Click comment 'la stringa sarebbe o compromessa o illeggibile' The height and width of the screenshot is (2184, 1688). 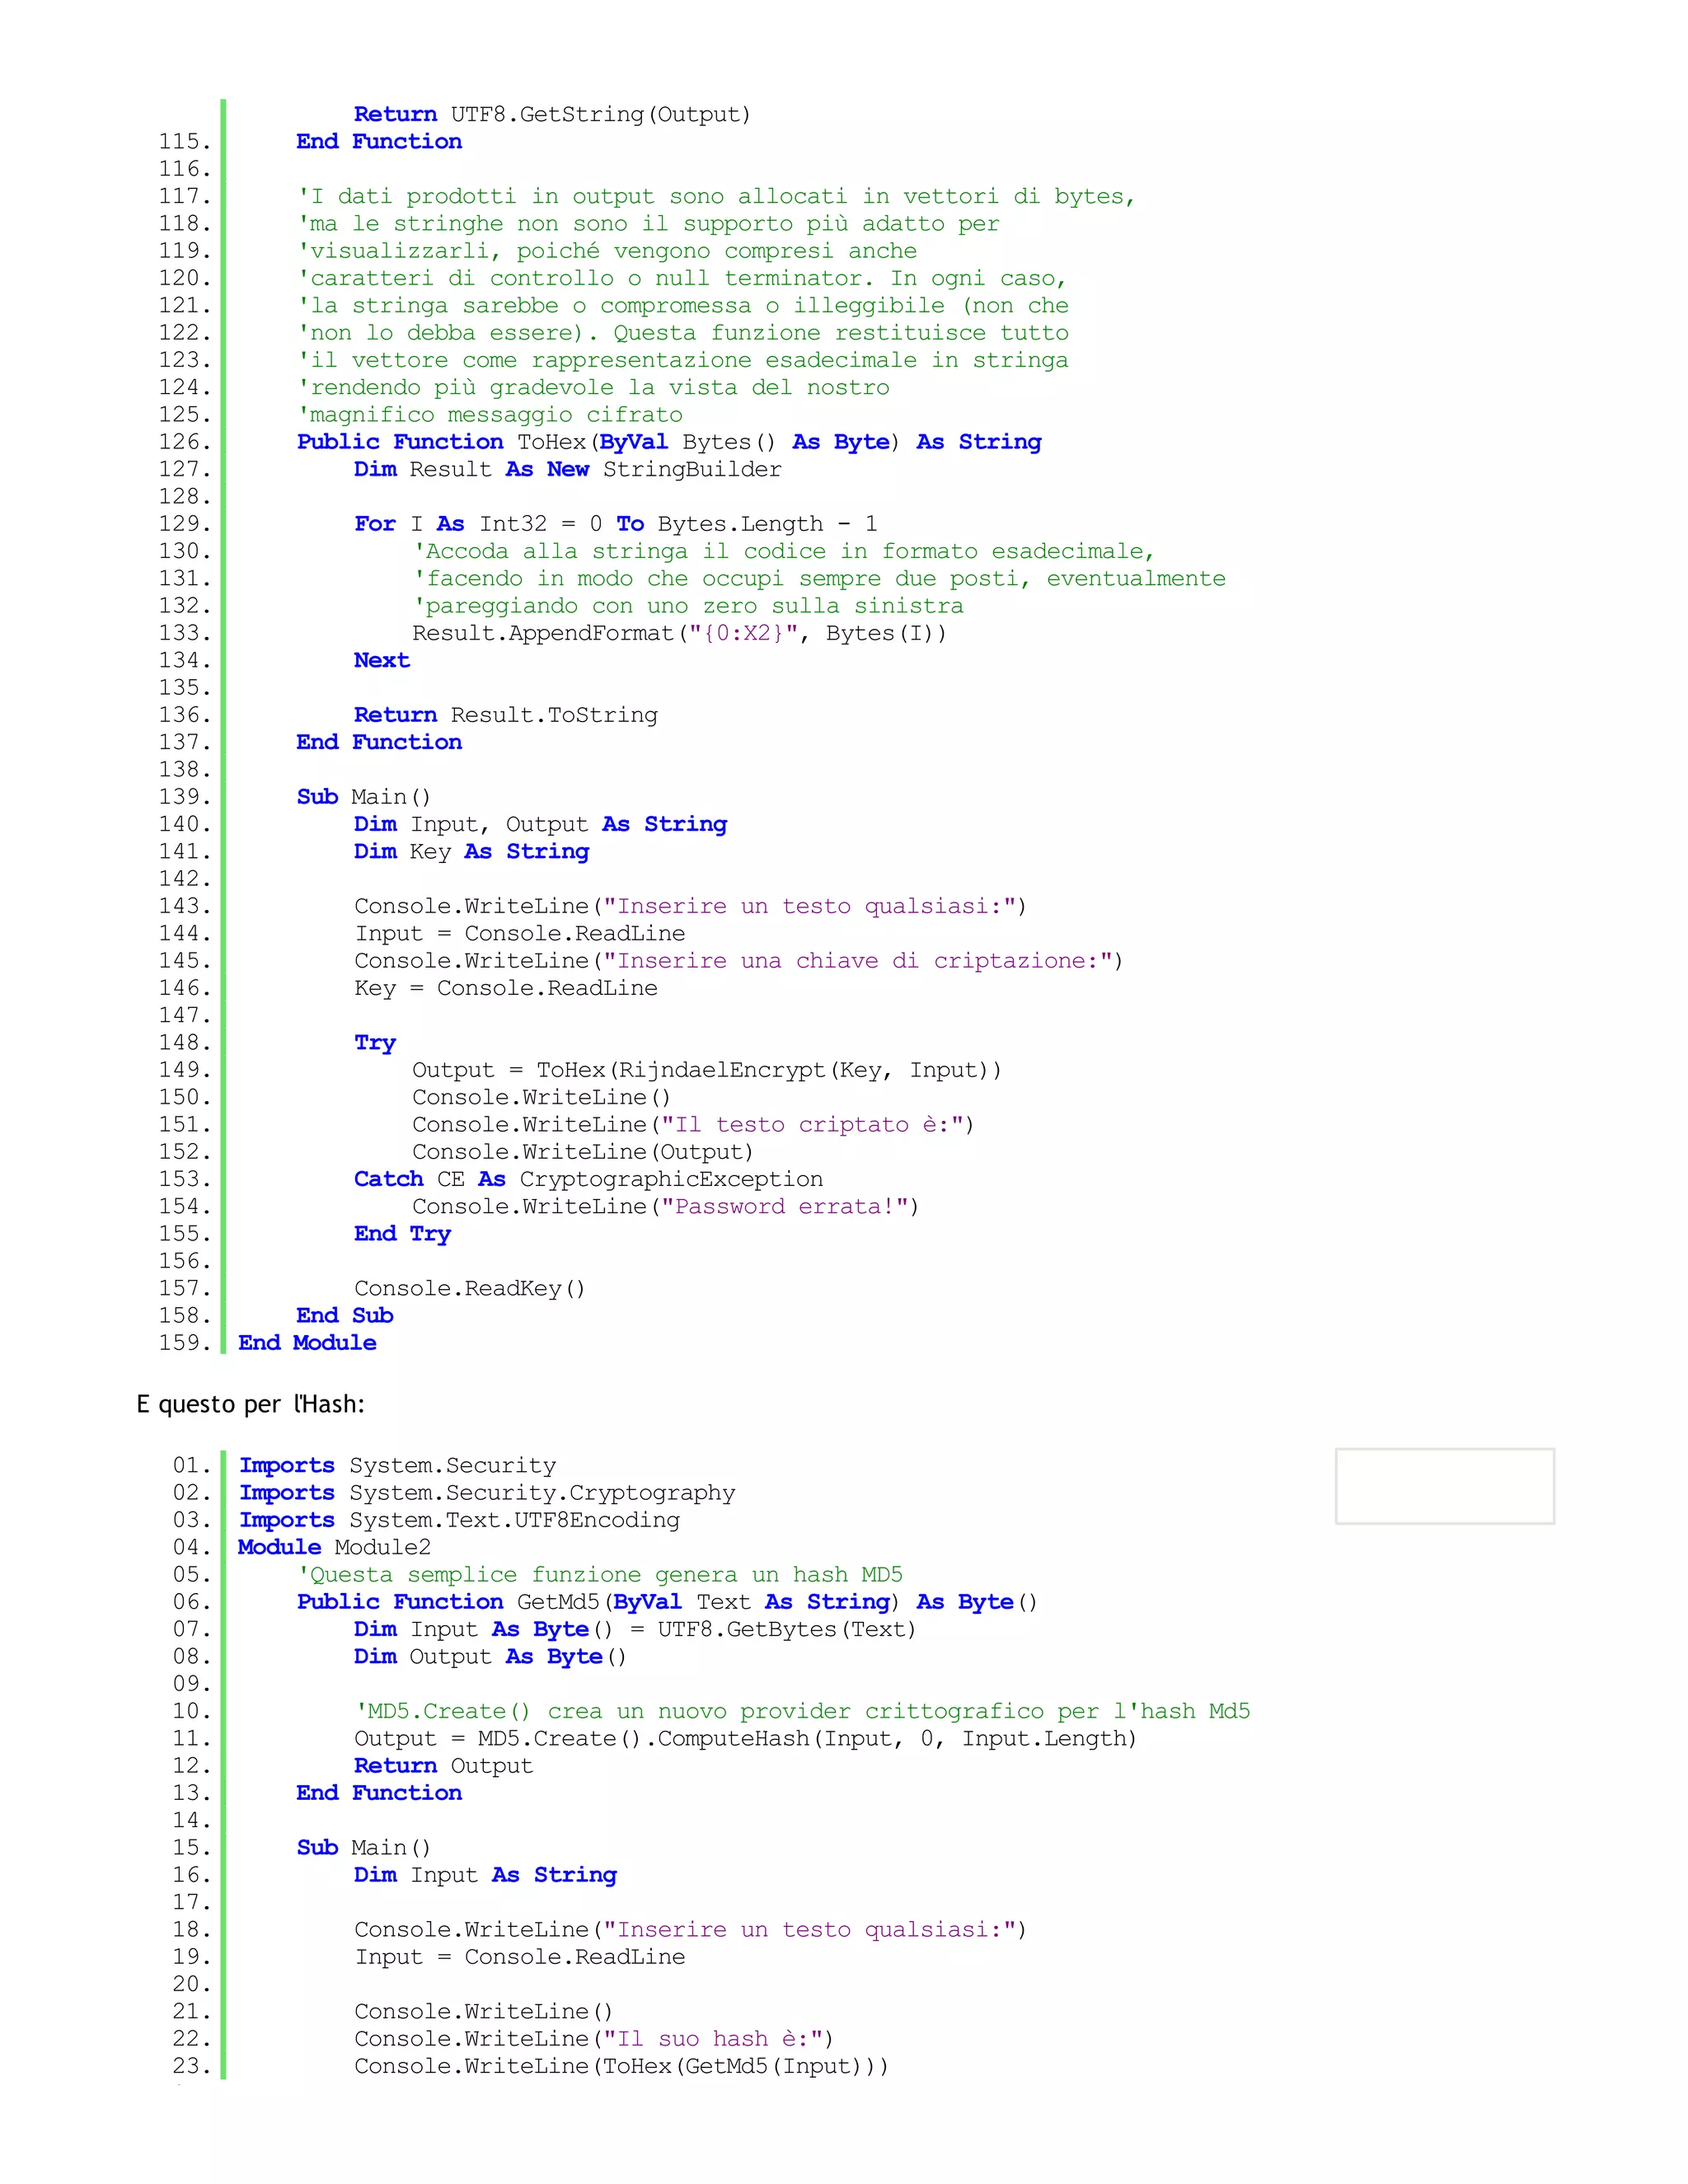pos(683,305)
